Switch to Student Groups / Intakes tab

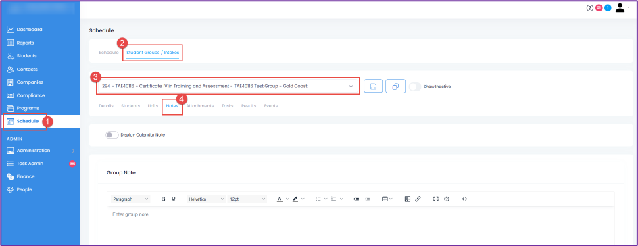(153, 53)
